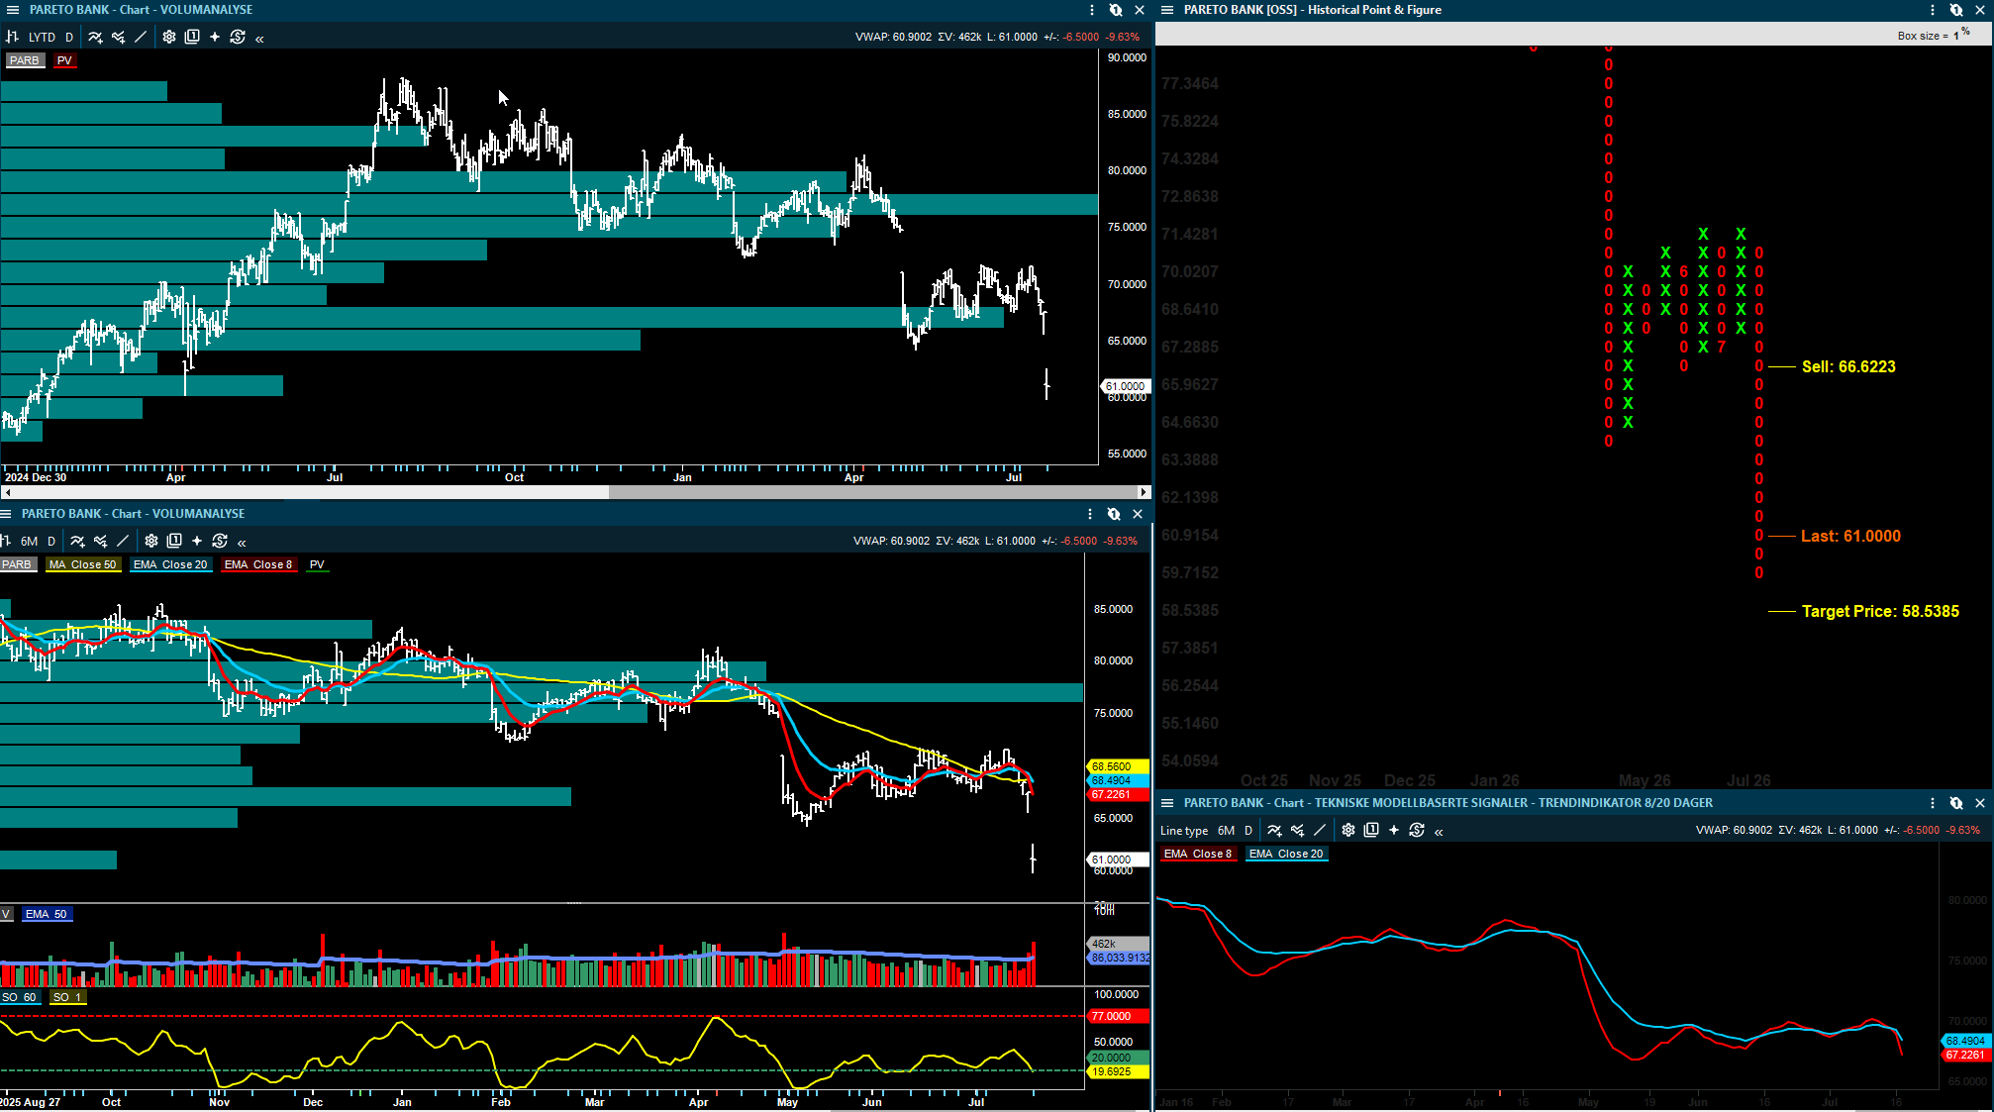1994x1112 pixels.
Task: Click the V volume label
Action: click(x=6, y=914)
